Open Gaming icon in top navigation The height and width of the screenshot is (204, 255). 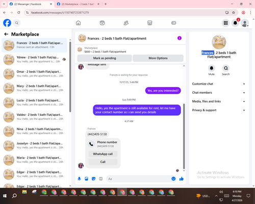[x=173, y=23]
